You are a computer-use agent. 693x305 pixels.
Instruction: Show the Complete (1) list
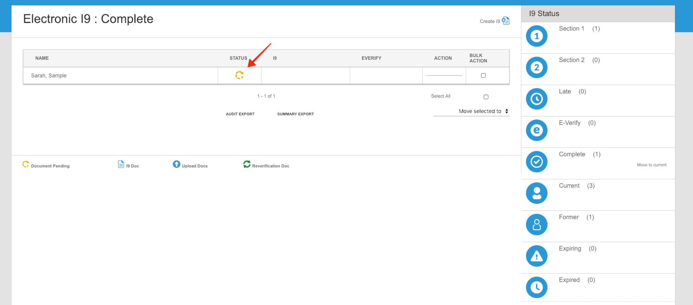[580, 154]
